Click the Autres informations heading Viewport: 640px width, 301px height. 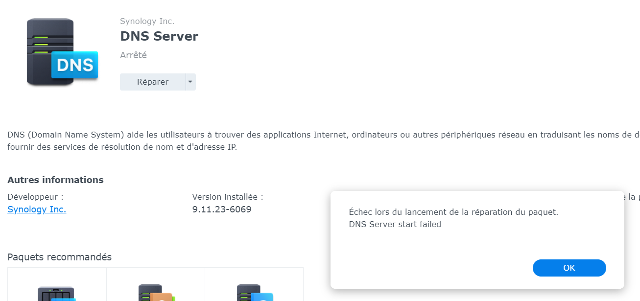tap(55, 180)
